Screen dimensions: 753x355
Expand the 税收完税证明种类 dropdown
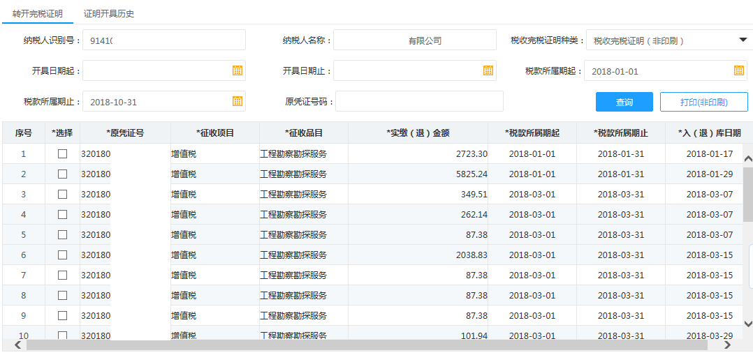(743, 40)
